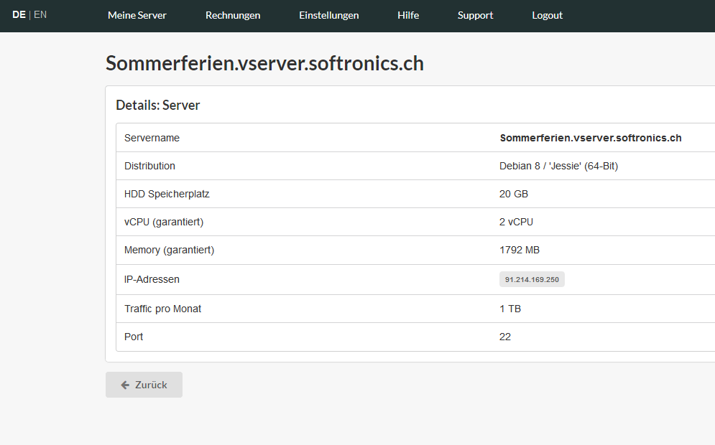Go to Einstellungen page

[x=329, y=15]
